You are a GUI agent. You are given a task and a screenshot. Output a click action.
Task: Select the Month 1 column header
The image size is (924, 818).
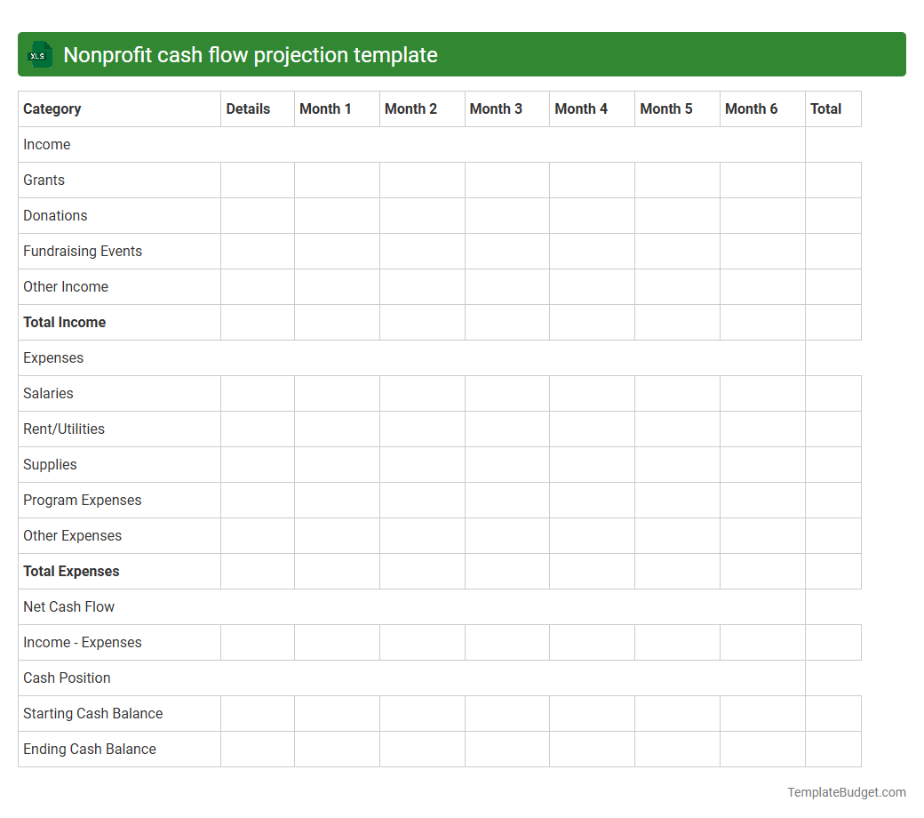[325, 108]
